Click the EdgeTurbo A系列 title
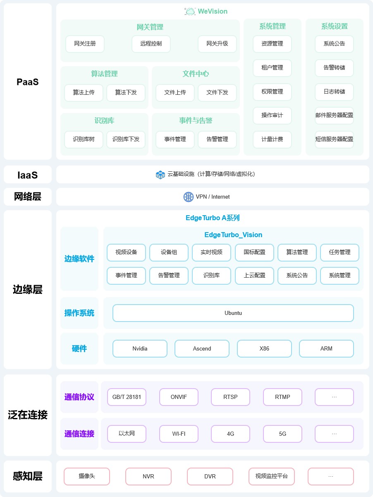The image size is (373, 497). pos(213,218)
